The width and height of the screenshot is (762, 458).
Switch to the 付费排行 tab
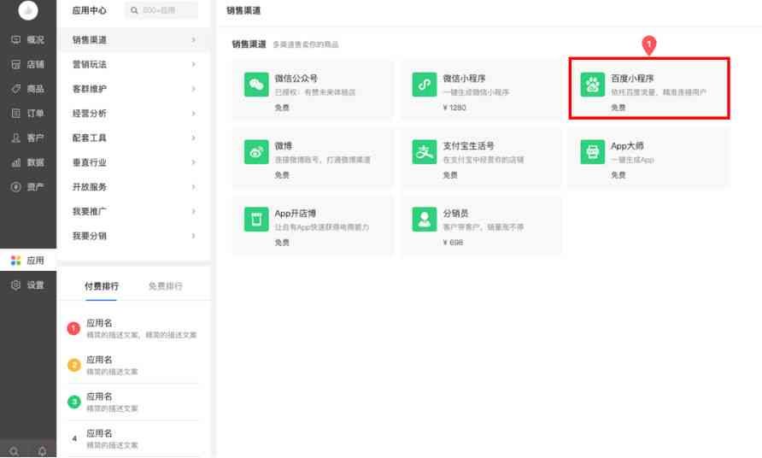(102, 286)
